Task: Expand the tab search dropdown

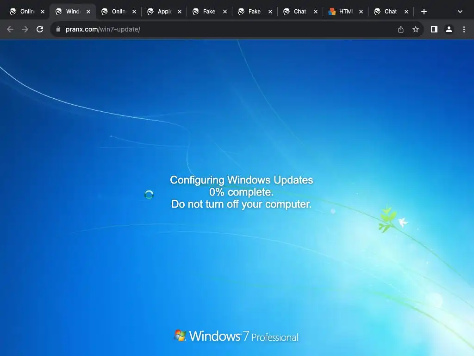Action: click(x=460, y=12)
